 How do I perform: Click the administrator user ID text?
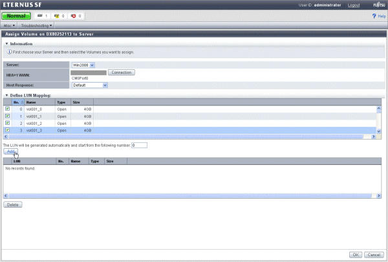[328, 5]
